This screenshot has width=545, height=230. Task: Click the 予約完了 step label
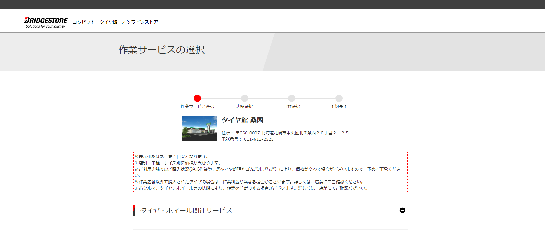pos(339,106)
